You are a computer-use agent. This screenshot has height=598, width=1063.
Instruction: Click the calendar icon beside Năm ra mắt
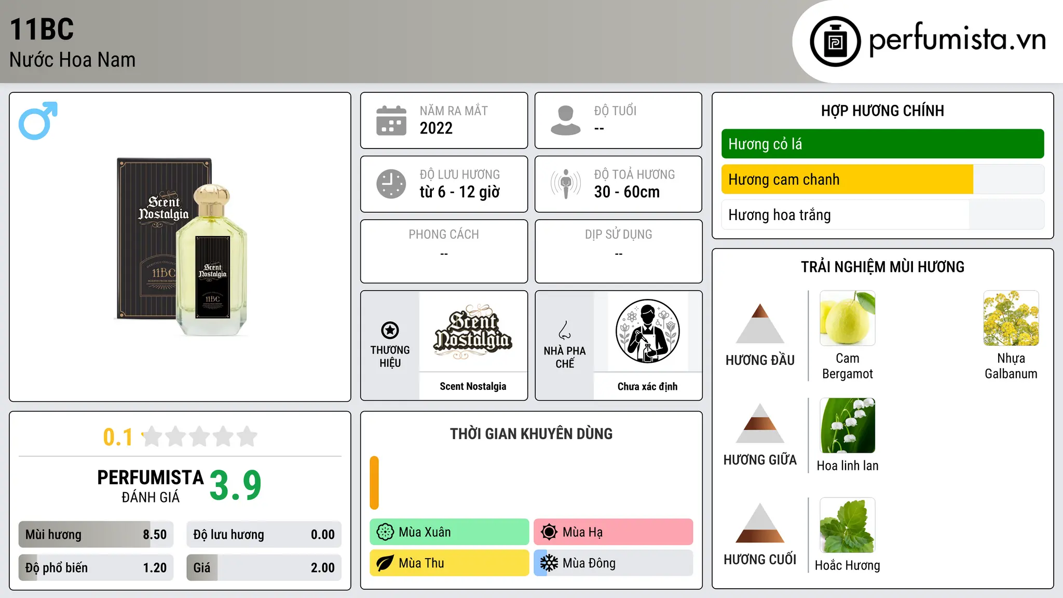[x=391, y=120]
